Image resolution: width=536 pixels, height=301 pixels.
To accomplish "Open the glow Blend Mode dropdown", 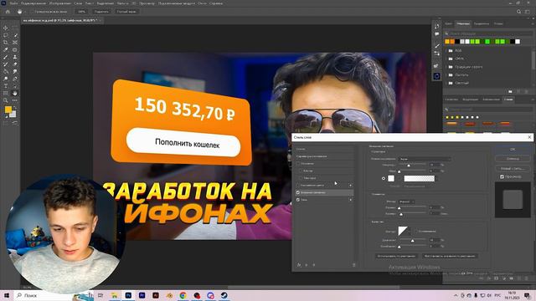I will [x=425, y=159].
